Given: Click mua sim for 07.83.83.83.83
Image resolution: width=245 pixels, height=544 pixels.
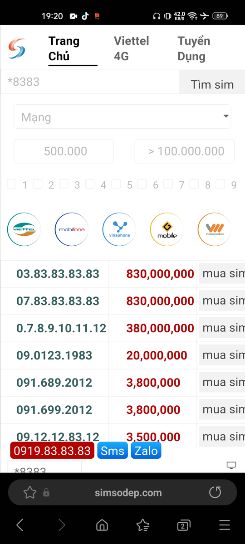Looking at the screenshot, I should (223, 301).
